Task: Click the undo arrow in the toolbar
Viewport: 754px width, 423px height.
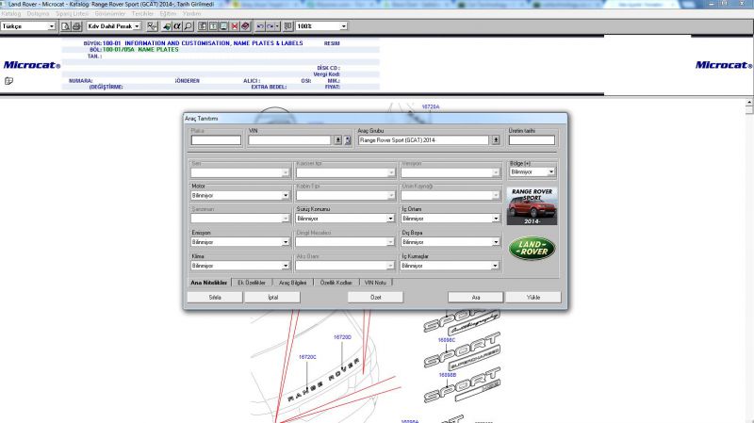Action: [260, 26]
